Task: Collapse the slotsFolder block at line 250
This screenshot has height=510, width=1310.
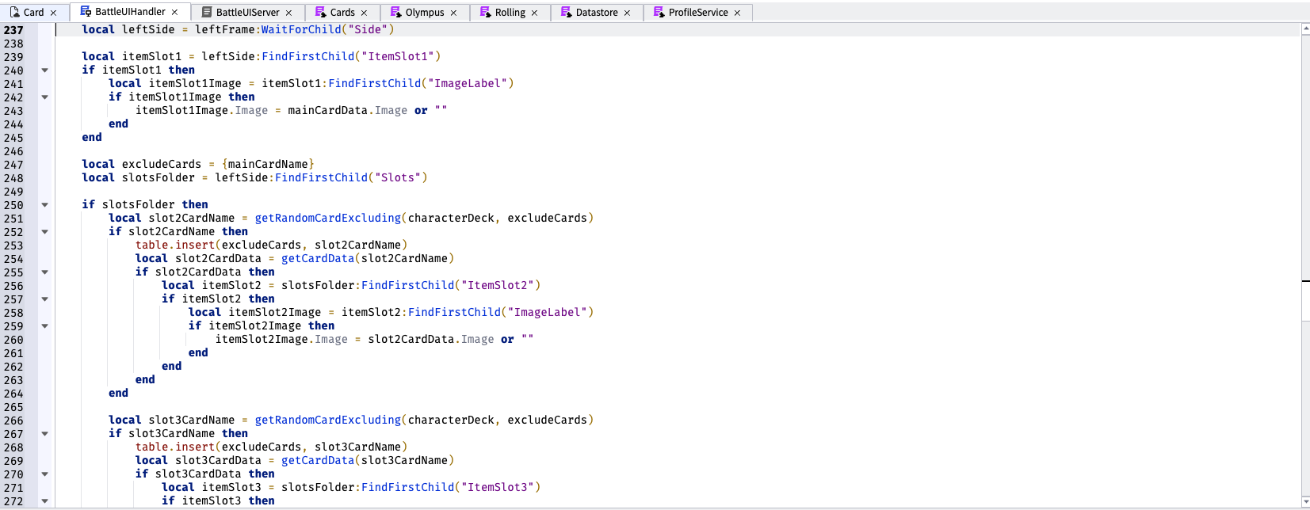Action: (x=45, y=205)
